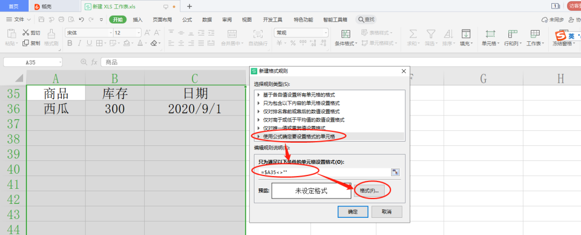
Task: Click the fx insert function icon
Action: pos(94,62)
